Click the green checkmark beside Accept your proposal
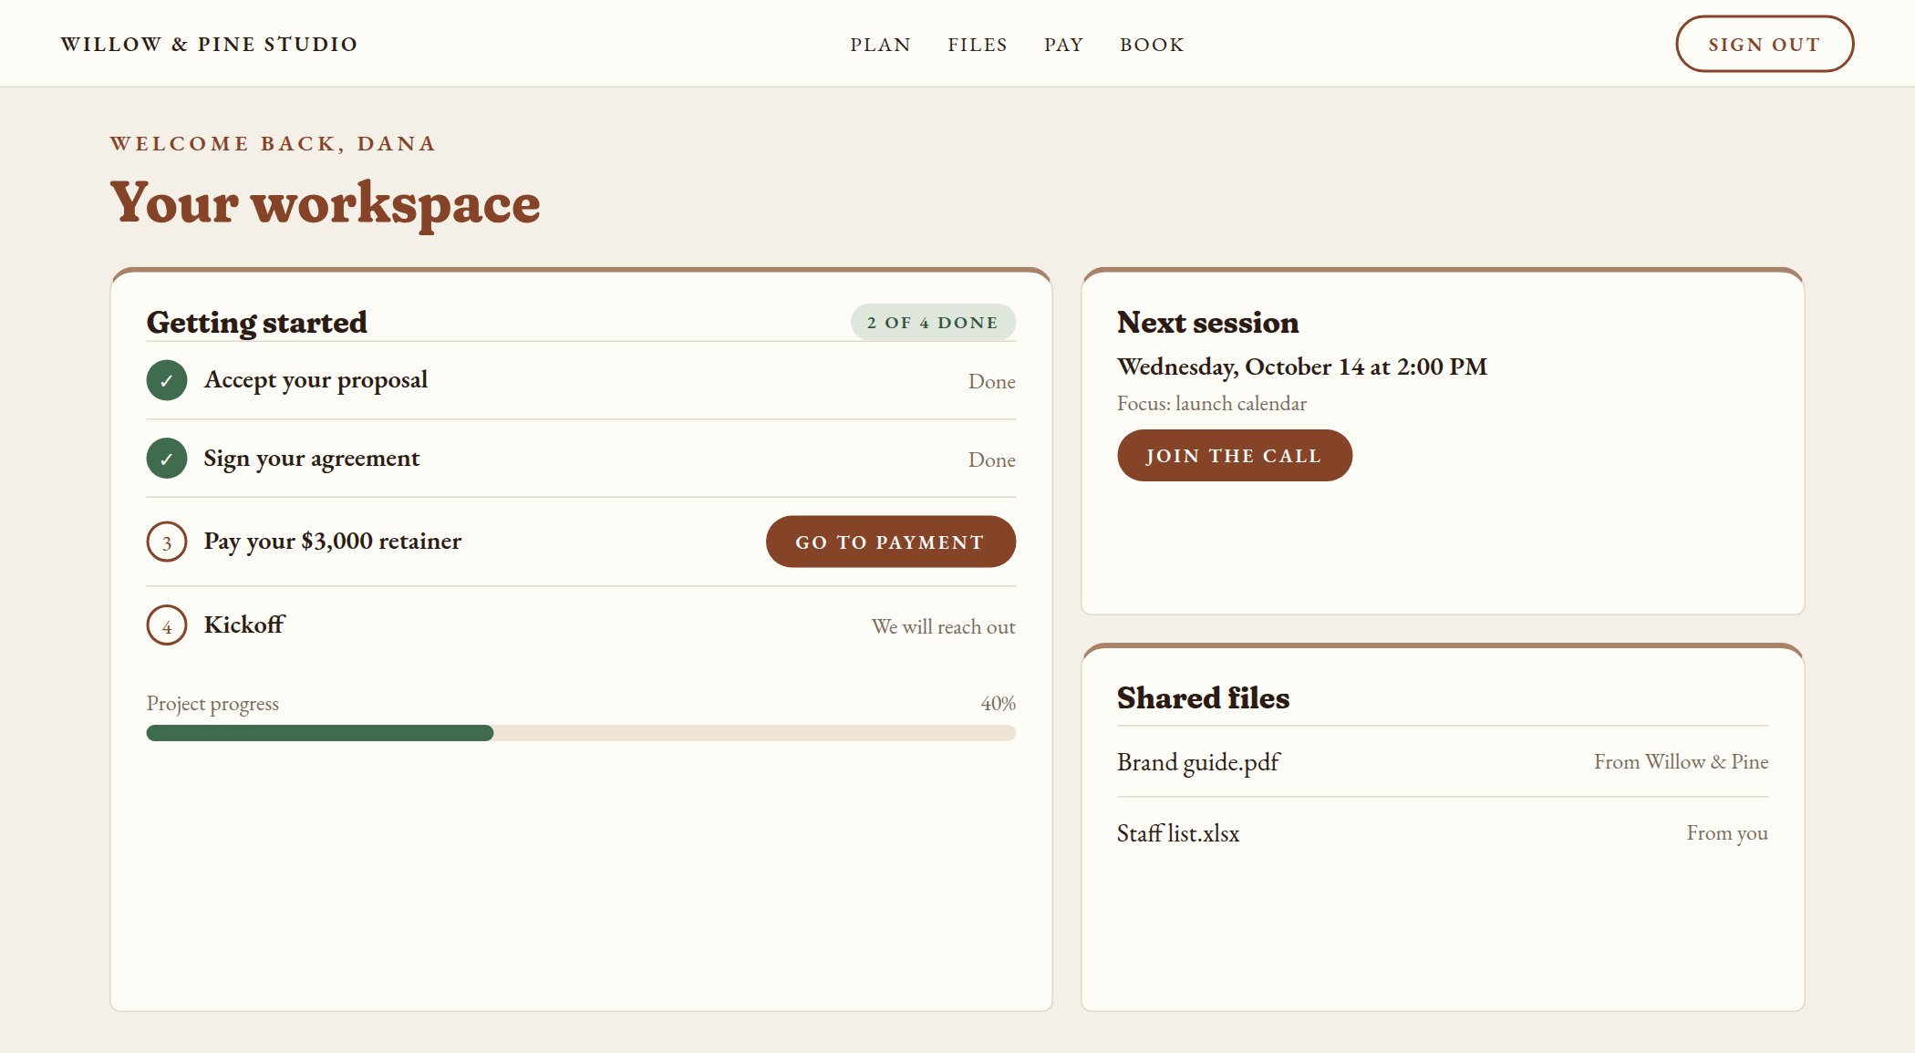 (167, 380)
